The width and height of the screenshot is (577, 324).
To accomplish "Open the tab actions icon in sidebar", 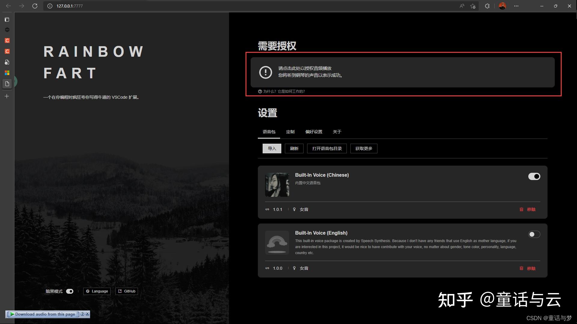I will [7, 19].
